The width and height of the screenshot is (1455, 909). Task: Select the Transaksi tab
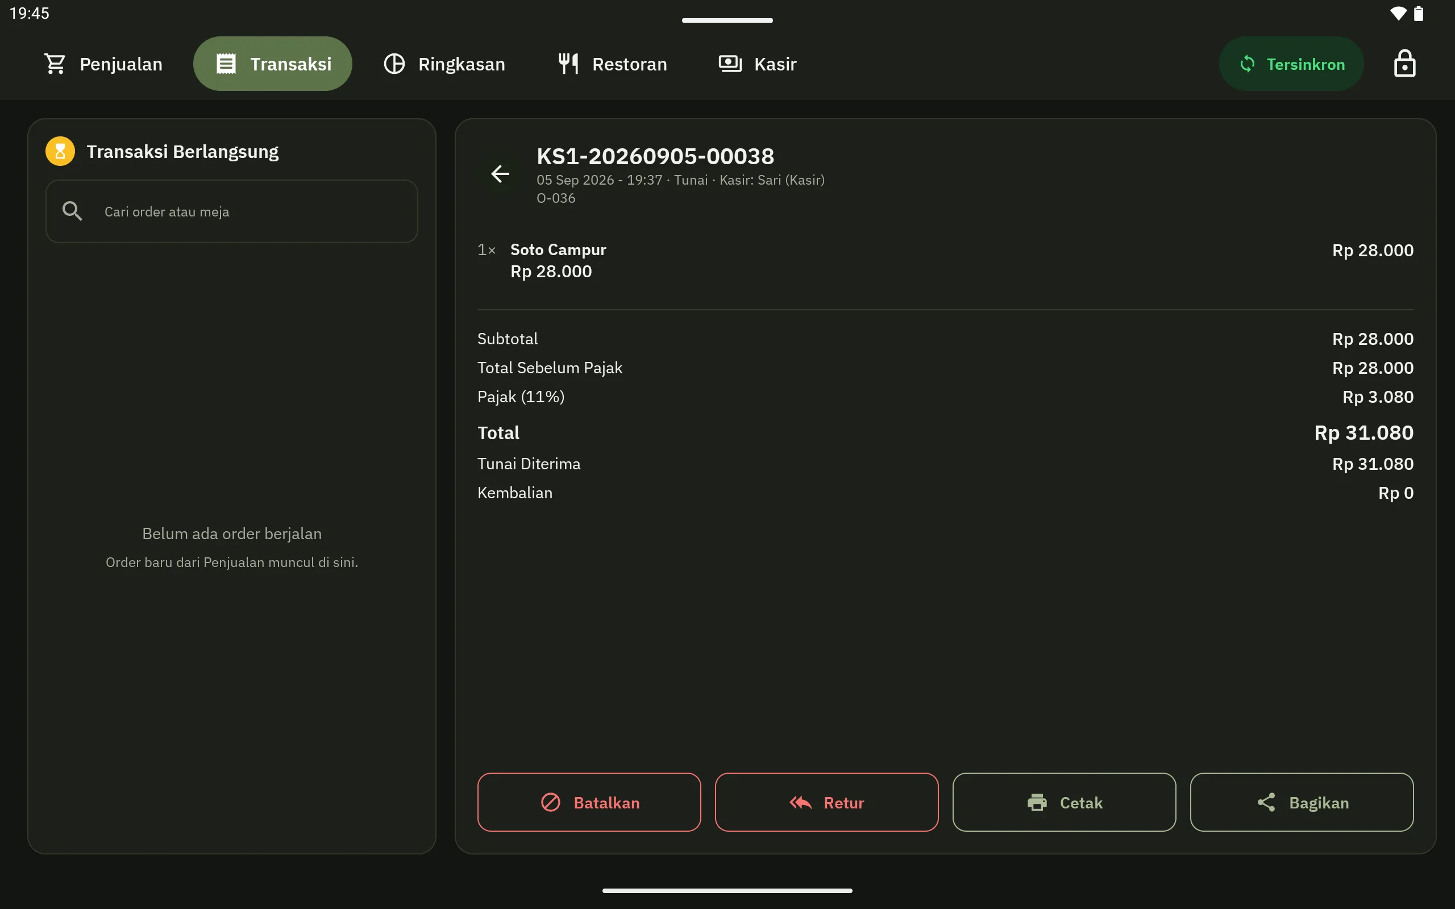pos(273,64)
